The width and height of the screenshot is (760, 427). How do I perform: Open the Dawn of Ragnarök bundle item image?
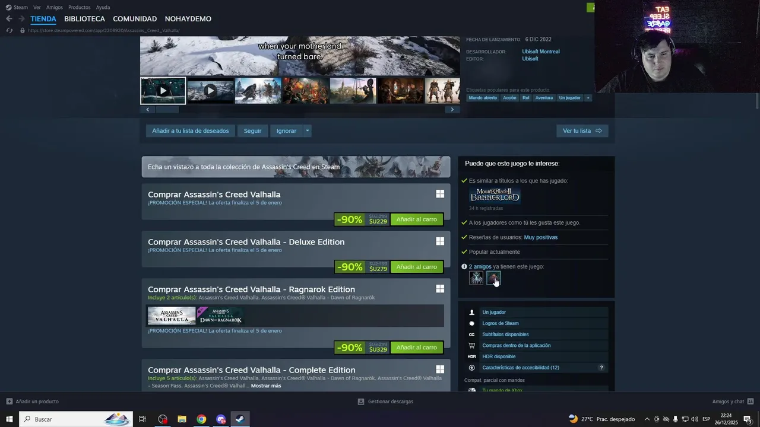point(220,316)
